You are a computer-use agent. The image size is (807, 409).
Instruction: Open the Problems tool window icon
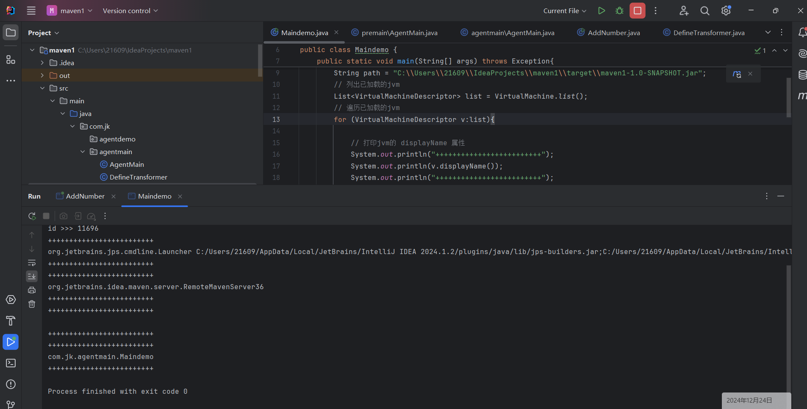tap(11, 384)
